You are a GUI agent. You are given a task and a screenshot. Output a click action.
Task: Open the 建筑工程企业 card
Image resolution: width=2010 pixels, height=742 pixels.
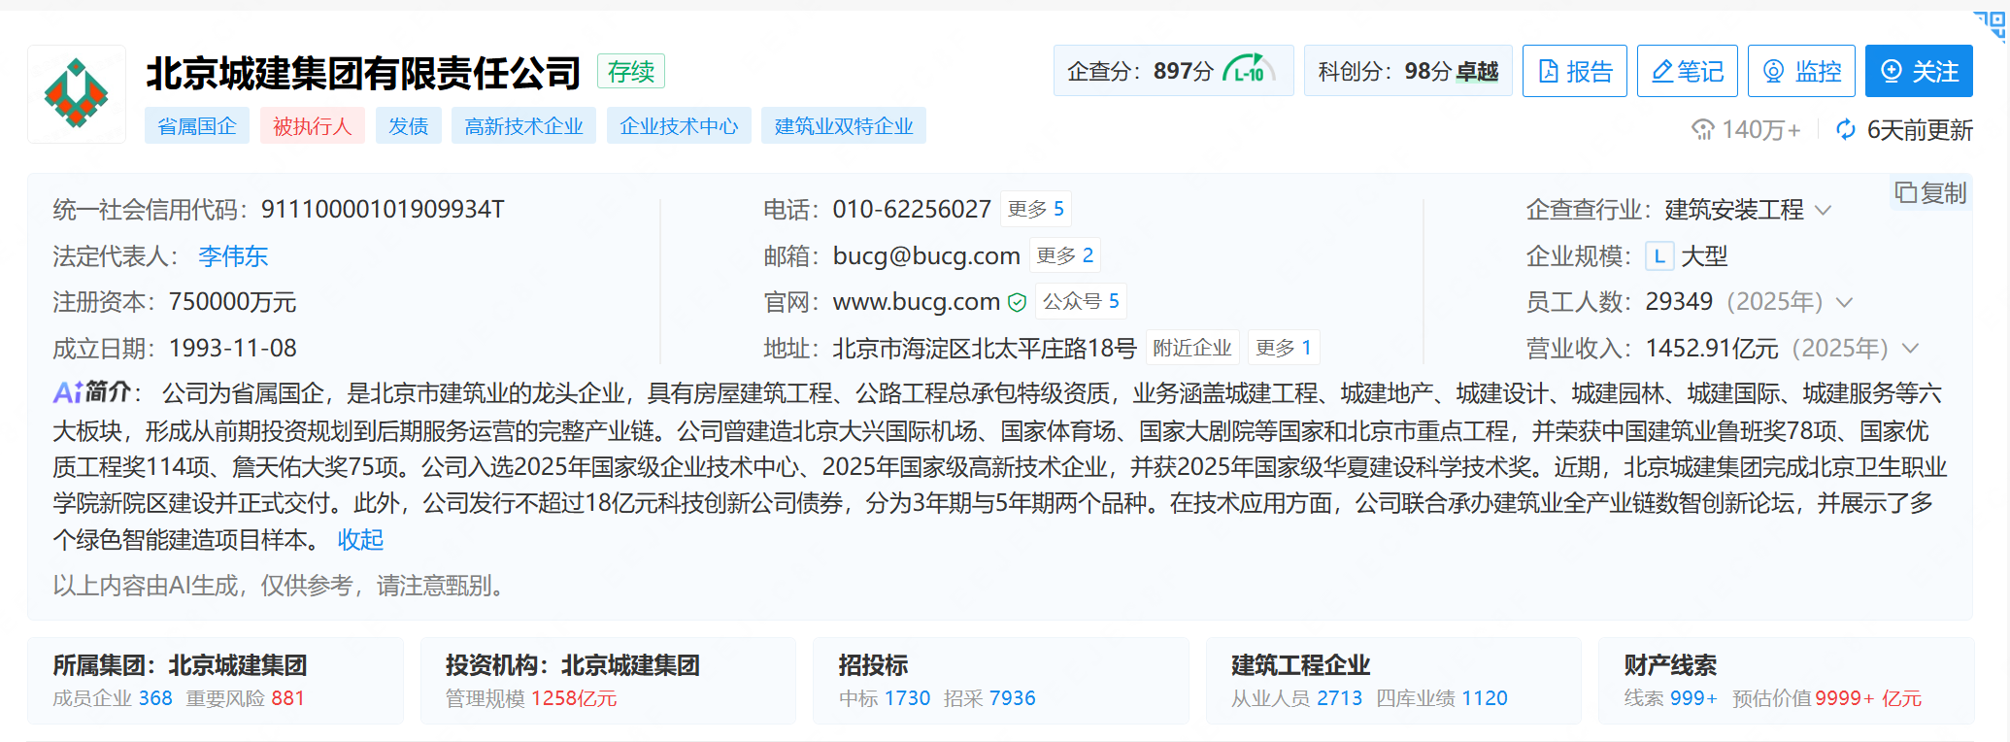click(x=1393, y=681)
